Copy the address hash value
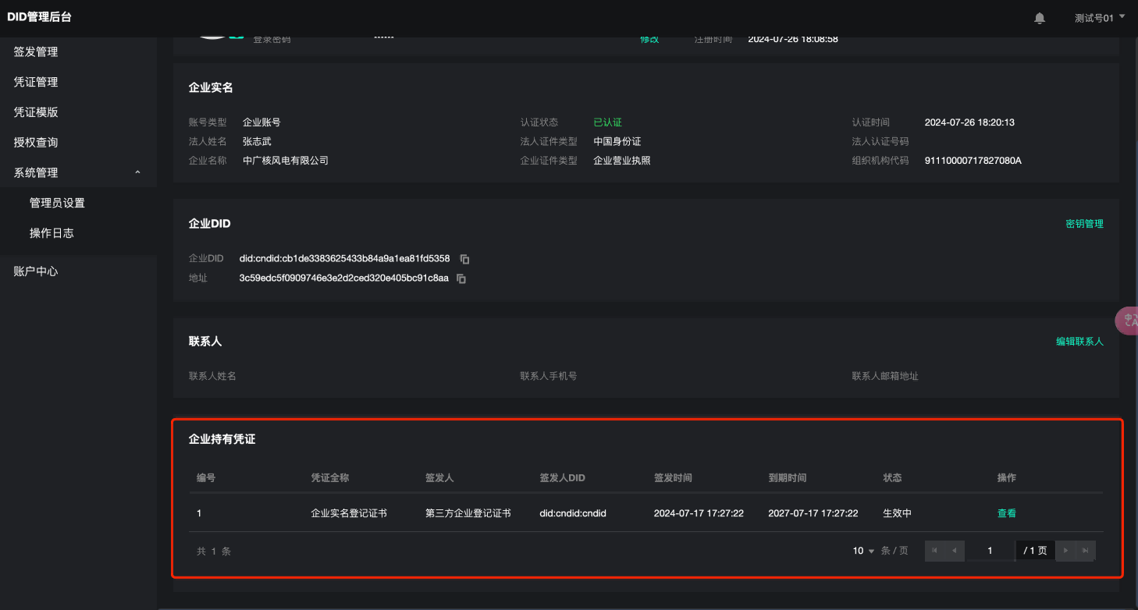Image resolution: width=1138 pixels, height=610 pixels. tap(461, 278)
